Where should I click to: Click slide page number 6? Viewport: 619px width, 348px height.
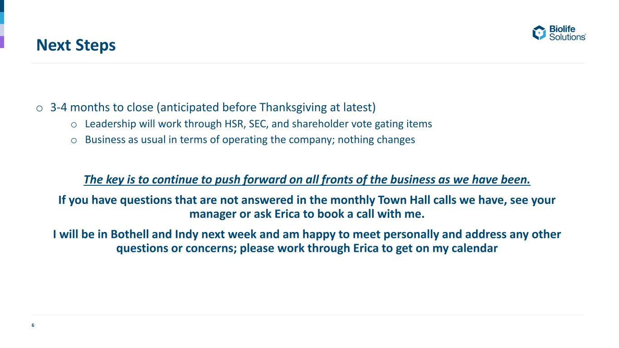[x=33, y=325]
